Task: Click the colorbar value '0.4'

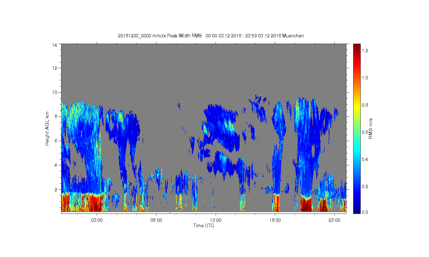Action: click(x=365, y=159)
